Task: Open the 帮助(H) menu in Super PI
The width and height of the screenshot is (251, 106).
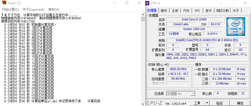Action: (54, 9)
